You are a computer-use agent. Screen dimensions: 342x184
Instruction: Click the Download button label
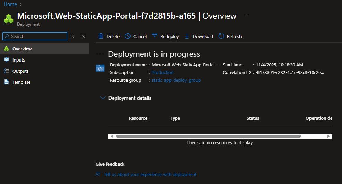[x=203, y=36]
